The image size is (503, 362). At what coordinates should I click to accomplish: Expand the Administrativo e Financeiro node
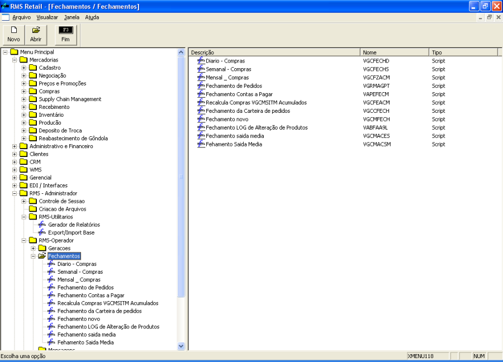(x=15, y=146)
